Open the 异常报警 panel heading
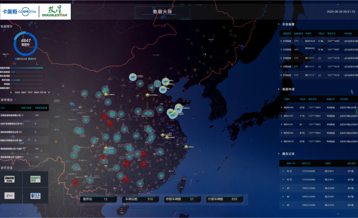Screen dimensions: 358x218 [x=288, y=24]
